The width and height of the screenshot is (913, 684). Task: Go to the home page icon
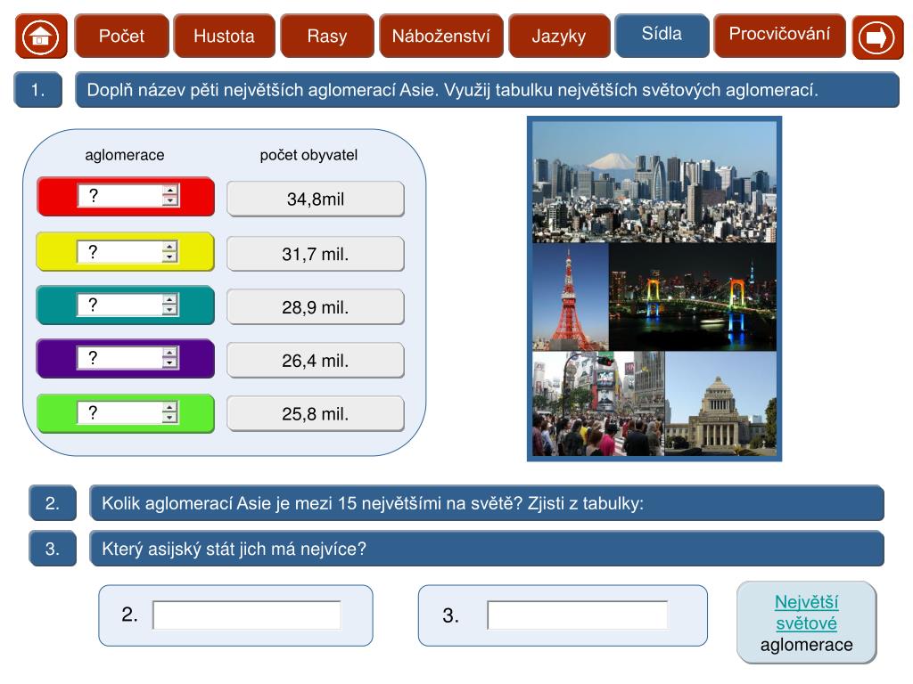(x=41, y=37)
